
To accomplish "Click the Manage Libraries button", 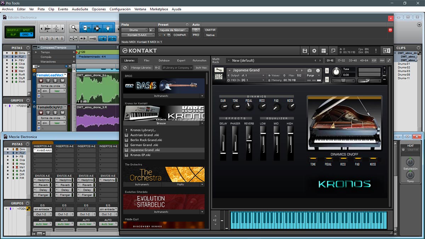I will click(141, 68).
